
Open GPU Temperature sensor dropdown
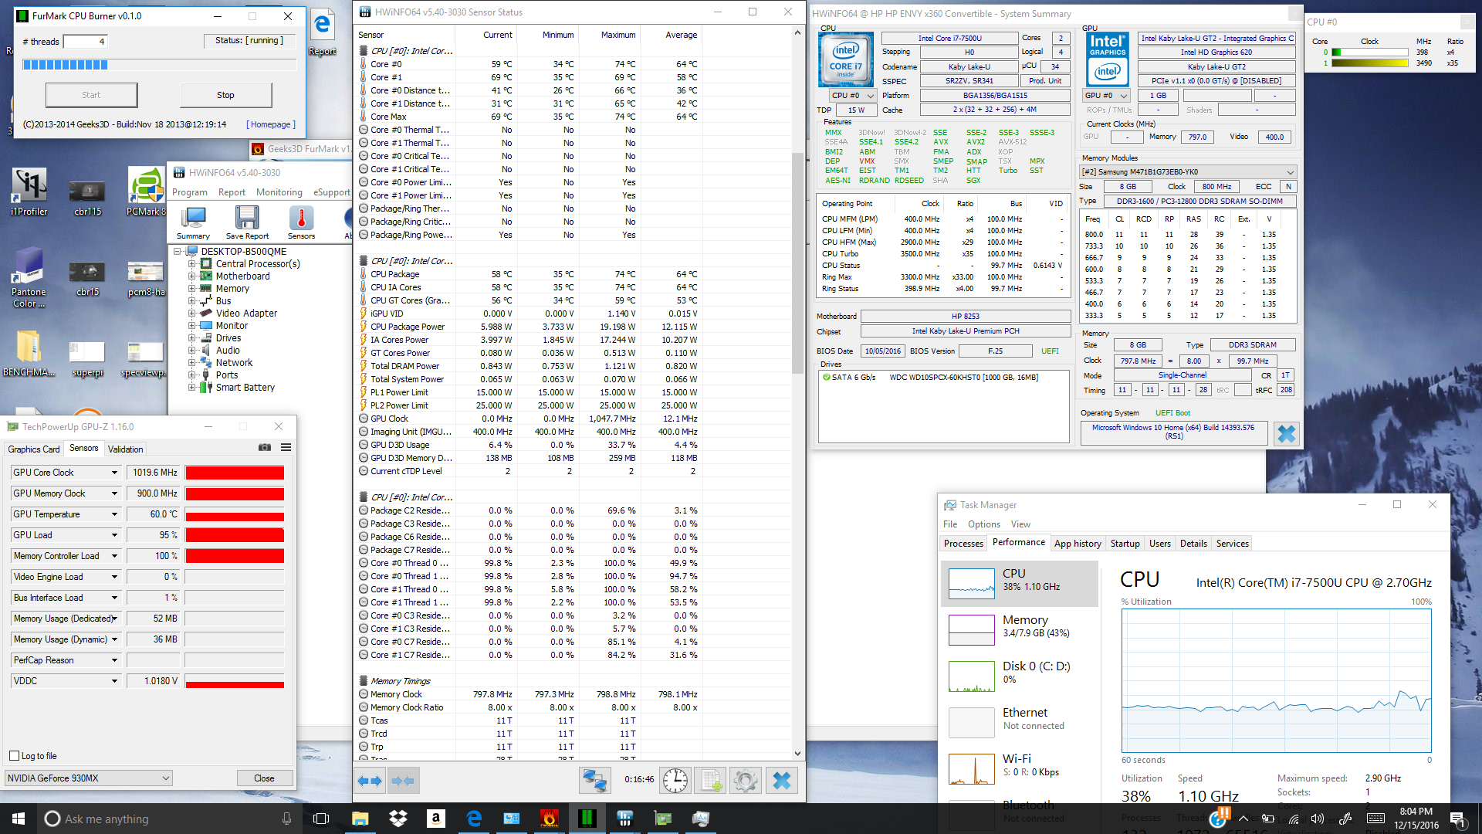coord(114,514)
